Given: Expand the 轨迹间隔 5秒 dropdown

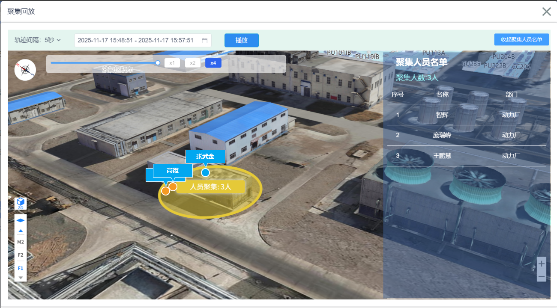Looking at the screenshot, I should pos(38,40).
